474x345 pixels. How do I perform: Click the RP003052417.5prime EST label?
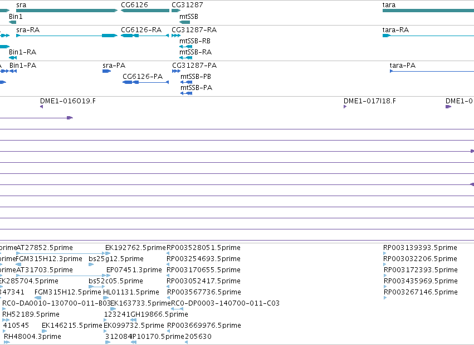tap(203, 281)
